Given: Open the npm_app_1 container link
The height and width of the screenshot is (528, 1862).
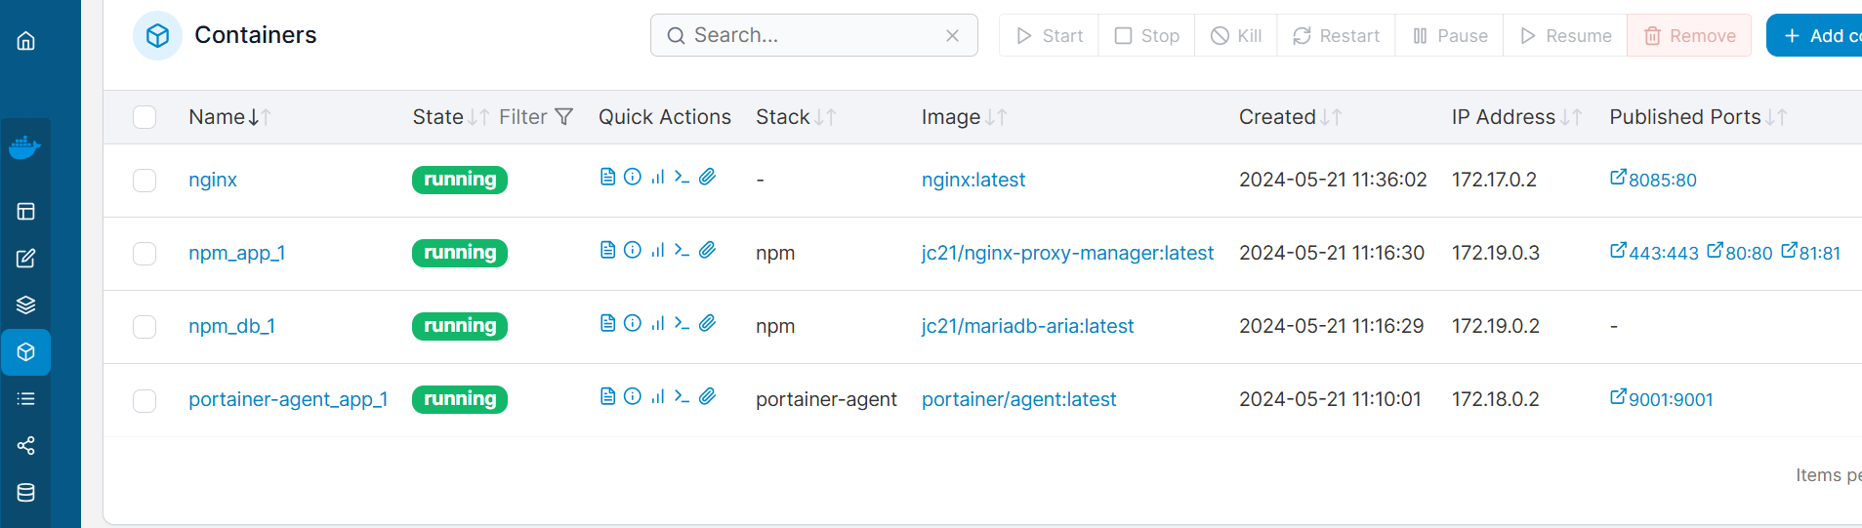Looking at the screenshot, I should (x=237, y=254).
